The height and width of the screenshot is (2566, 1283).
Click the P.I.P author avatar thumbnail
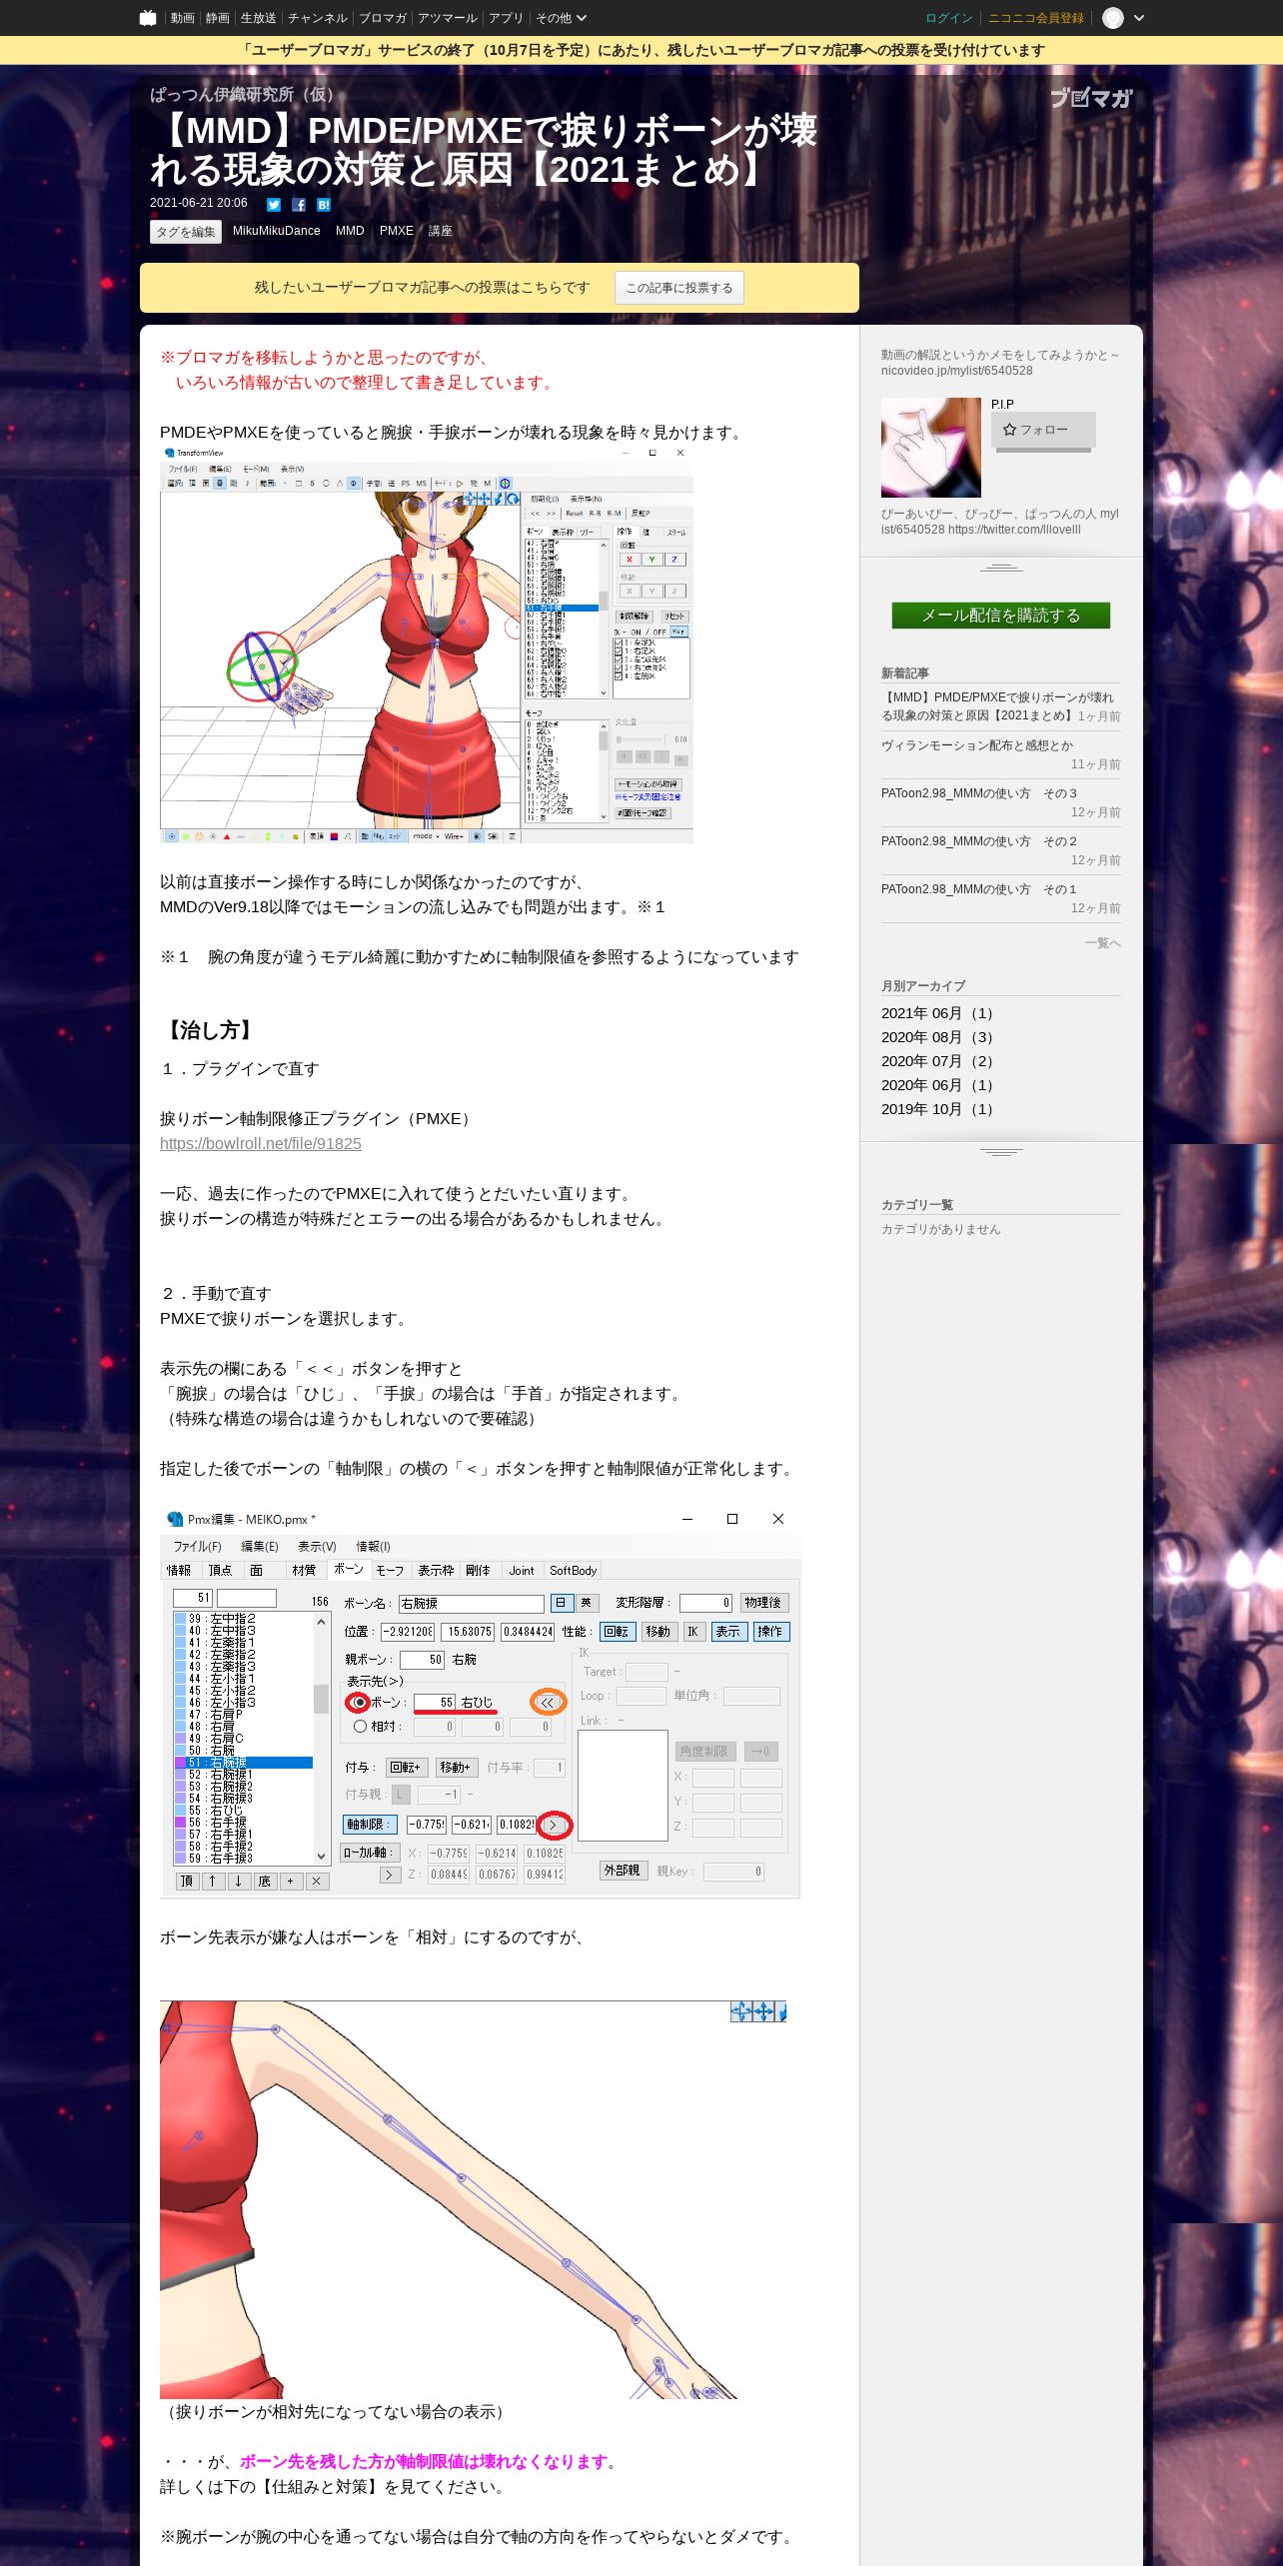931,448
